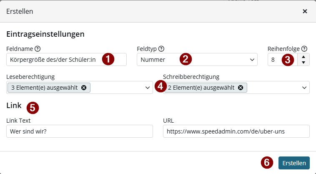316x174 pixels.
Task: Clear the Leseberechtigung selection with its X icon
Action: pos(84,88)
